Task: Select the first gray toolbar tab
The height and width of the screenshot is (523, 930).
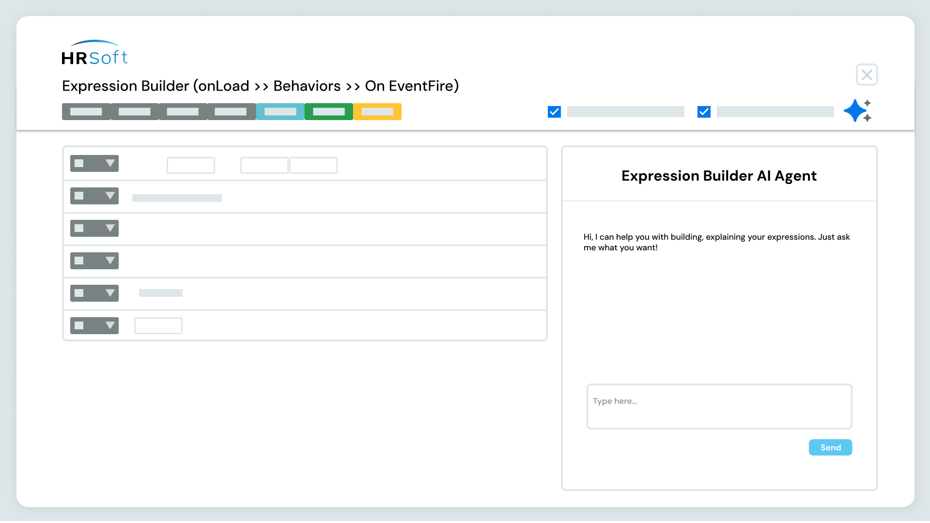Action: pos(86,112)
